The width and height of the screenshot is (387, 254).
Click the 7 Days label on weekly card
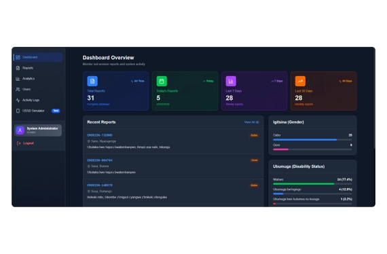click(278, 81)
